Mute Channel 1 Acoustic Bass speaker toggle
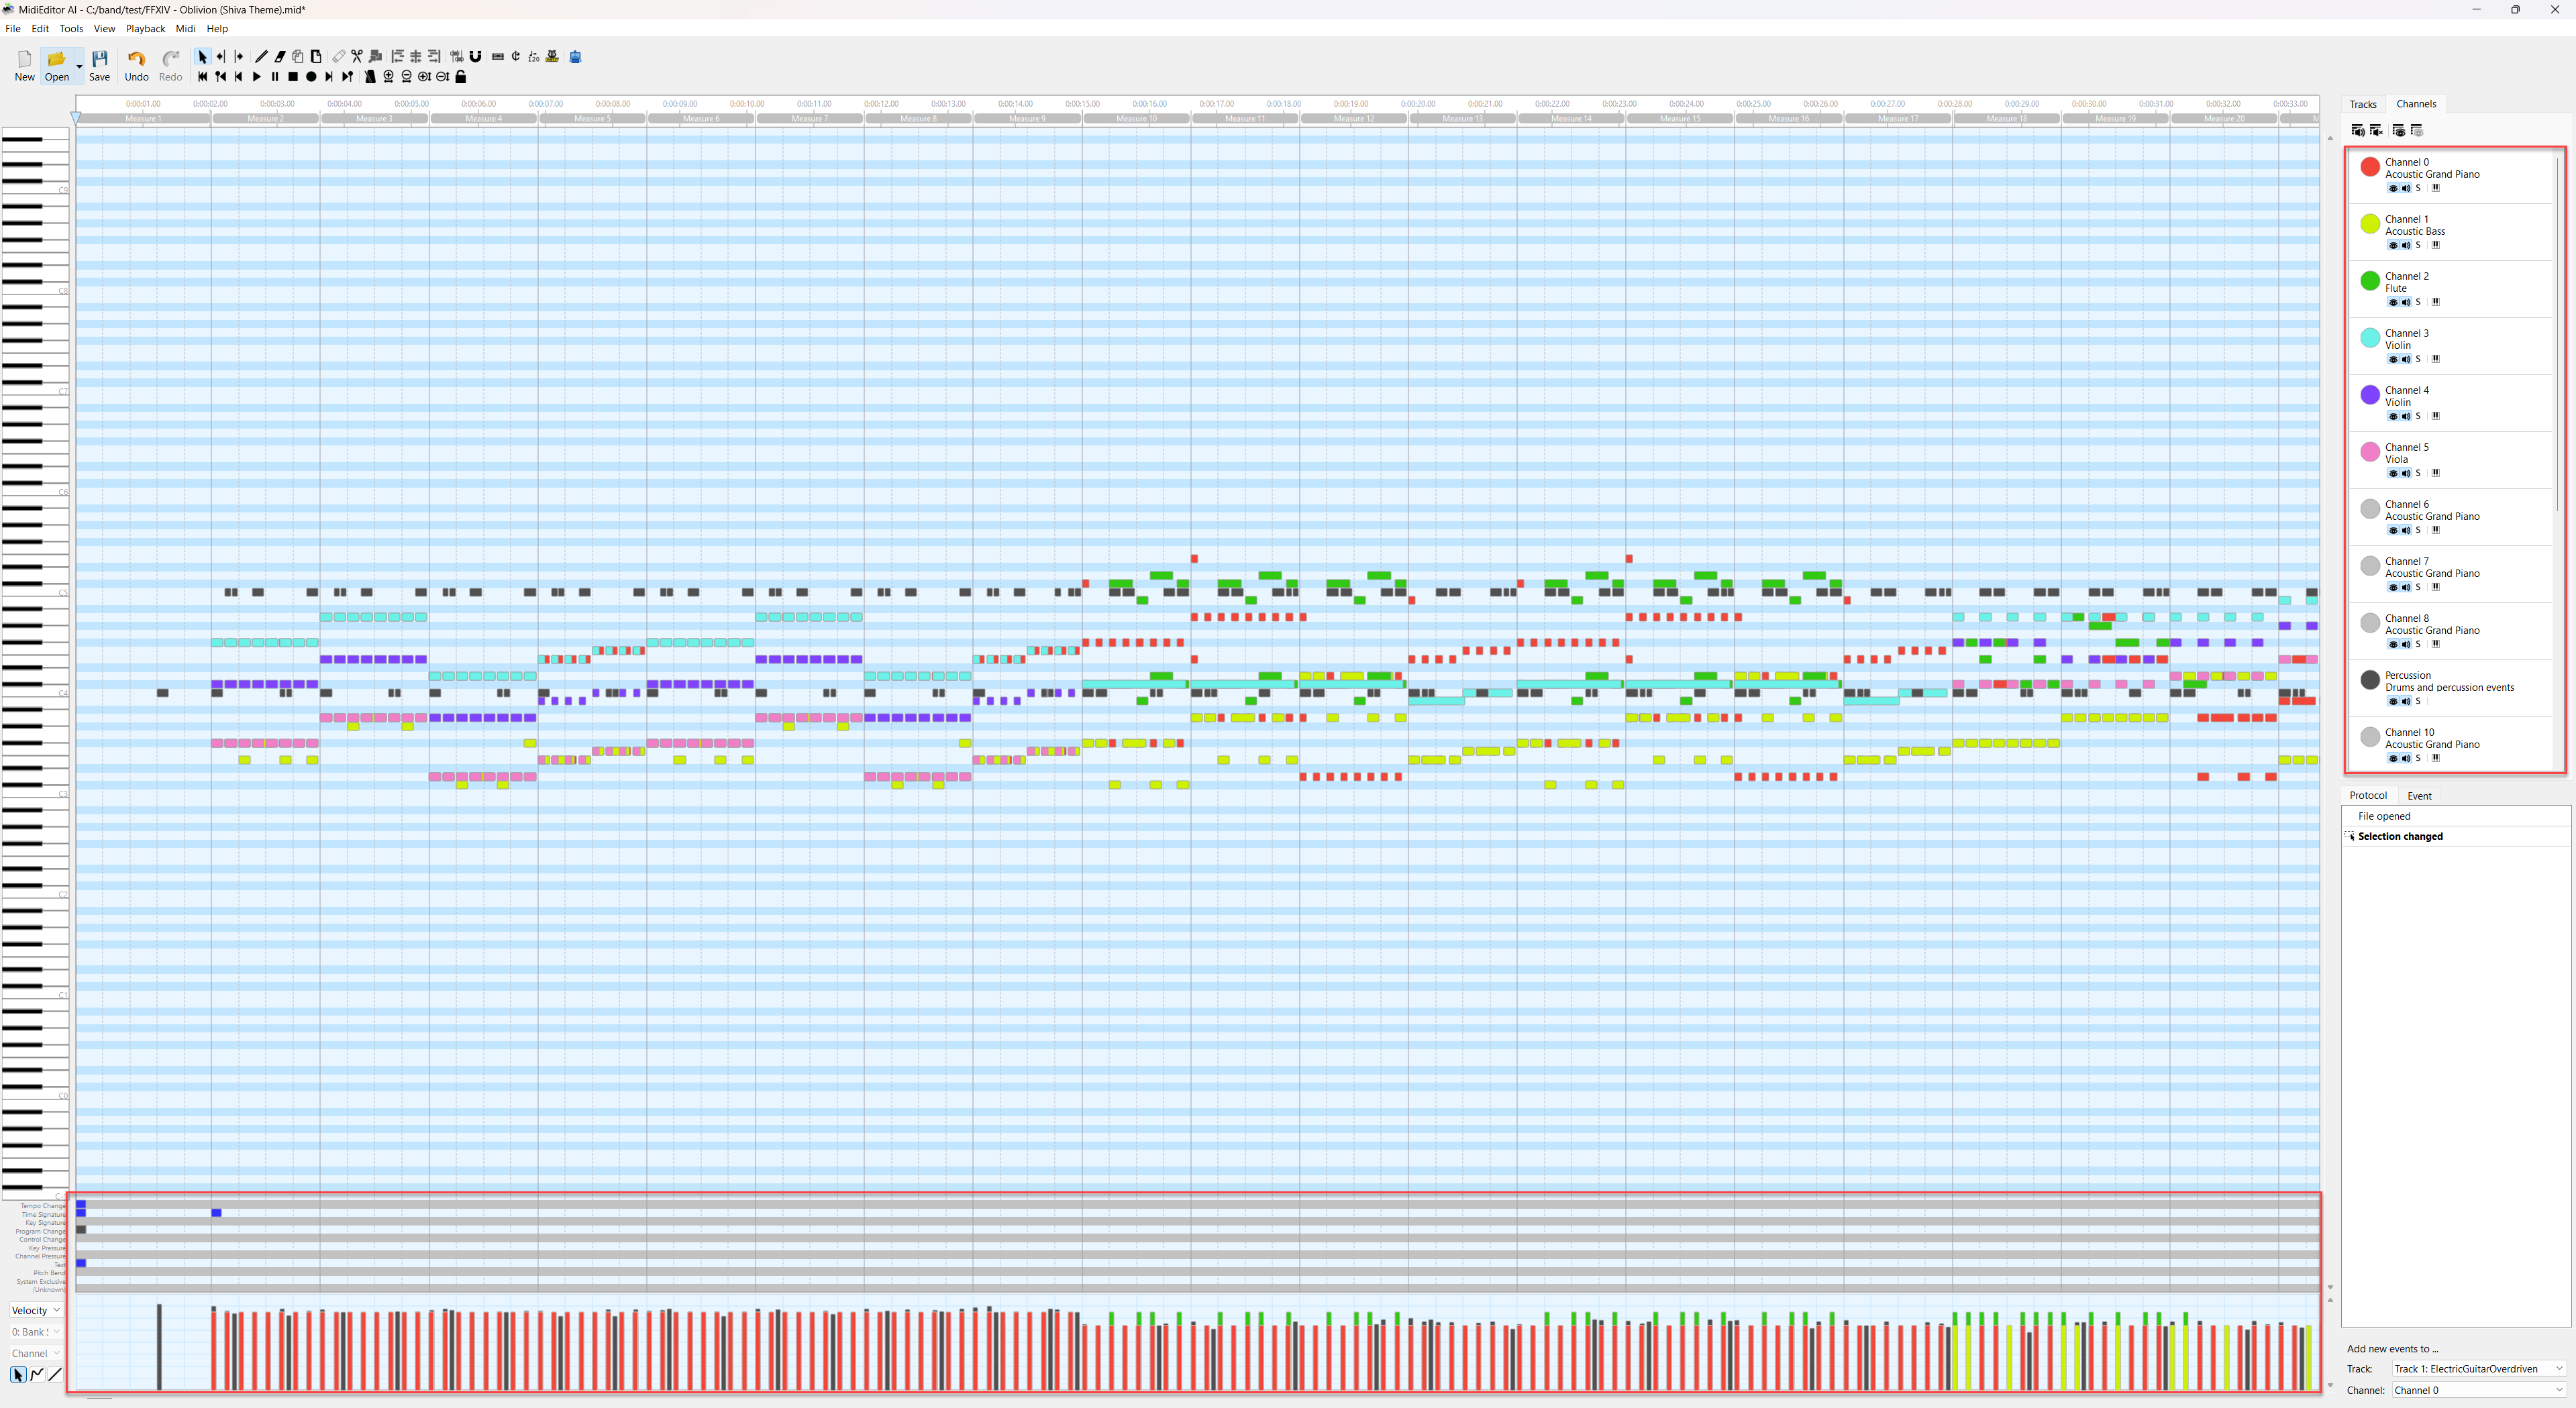This screenshot has height=1408, width=2576. [x=2405, y=245]
